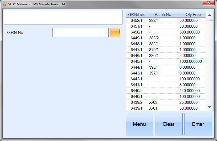Viewport: 217px width, 141px height.
Task: Close the SFDC Material window
Action: (x=208, y=3)
